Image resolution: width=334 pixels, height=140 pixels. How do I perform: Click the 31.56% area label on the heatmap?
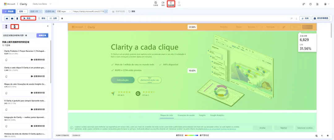tap(192, 27)
